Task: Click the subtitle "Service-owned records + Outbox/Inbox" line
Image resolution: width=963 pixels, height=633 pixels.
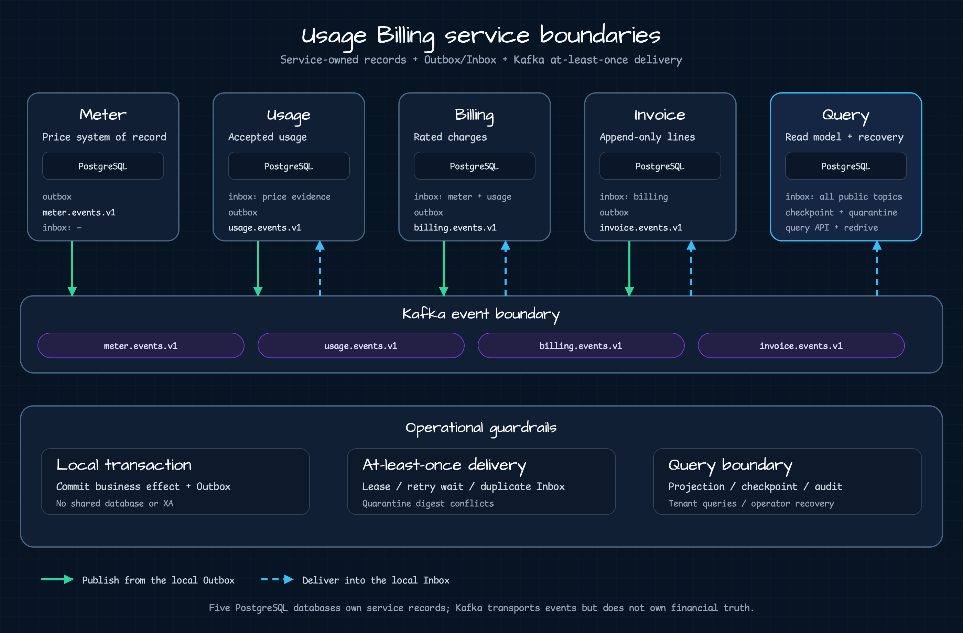Action: (x=481, y=60)
